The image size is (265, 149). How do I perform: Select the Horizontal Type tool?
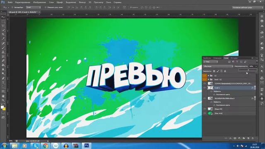[3, 83]
